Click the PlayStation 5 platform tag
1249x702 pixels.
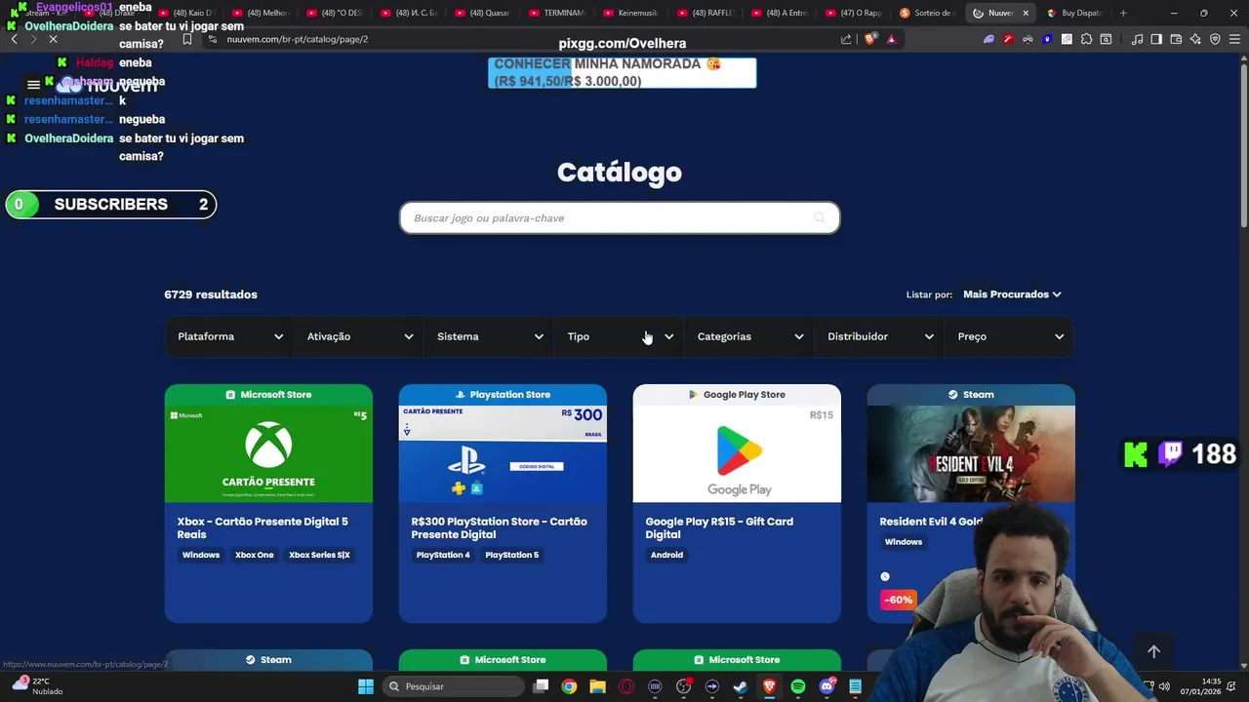tap(511, 555)
